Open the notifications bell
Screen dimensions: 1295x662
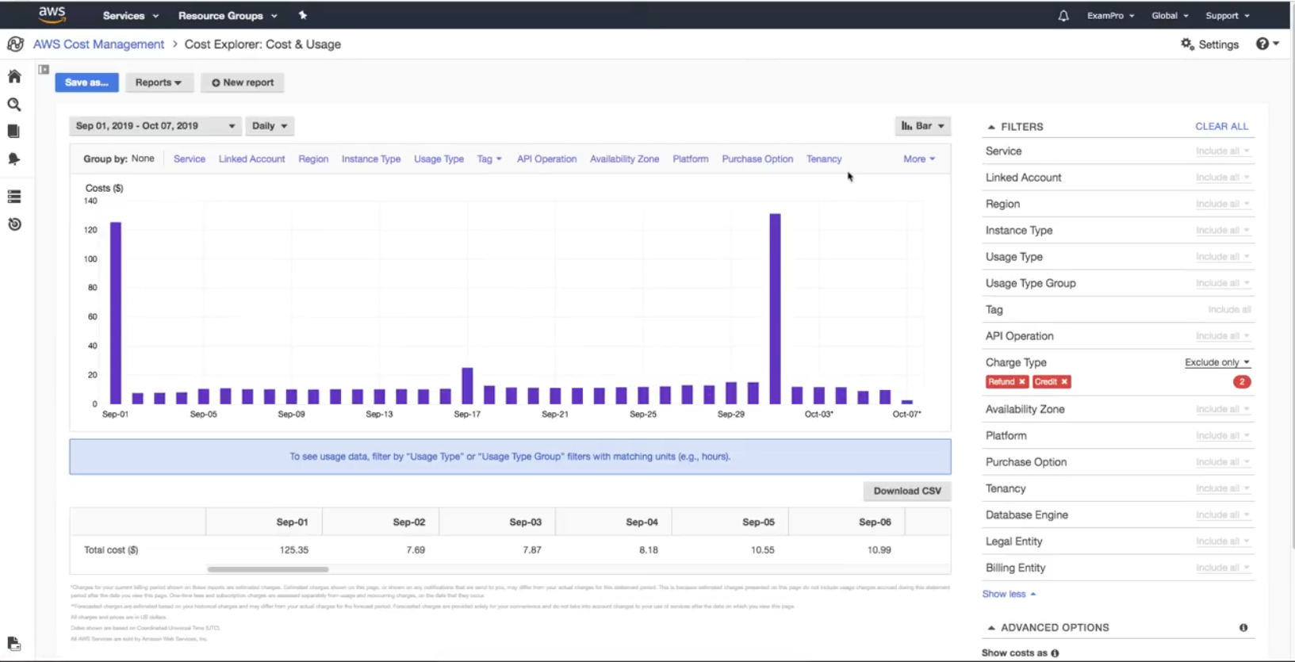coord(1063,16)
